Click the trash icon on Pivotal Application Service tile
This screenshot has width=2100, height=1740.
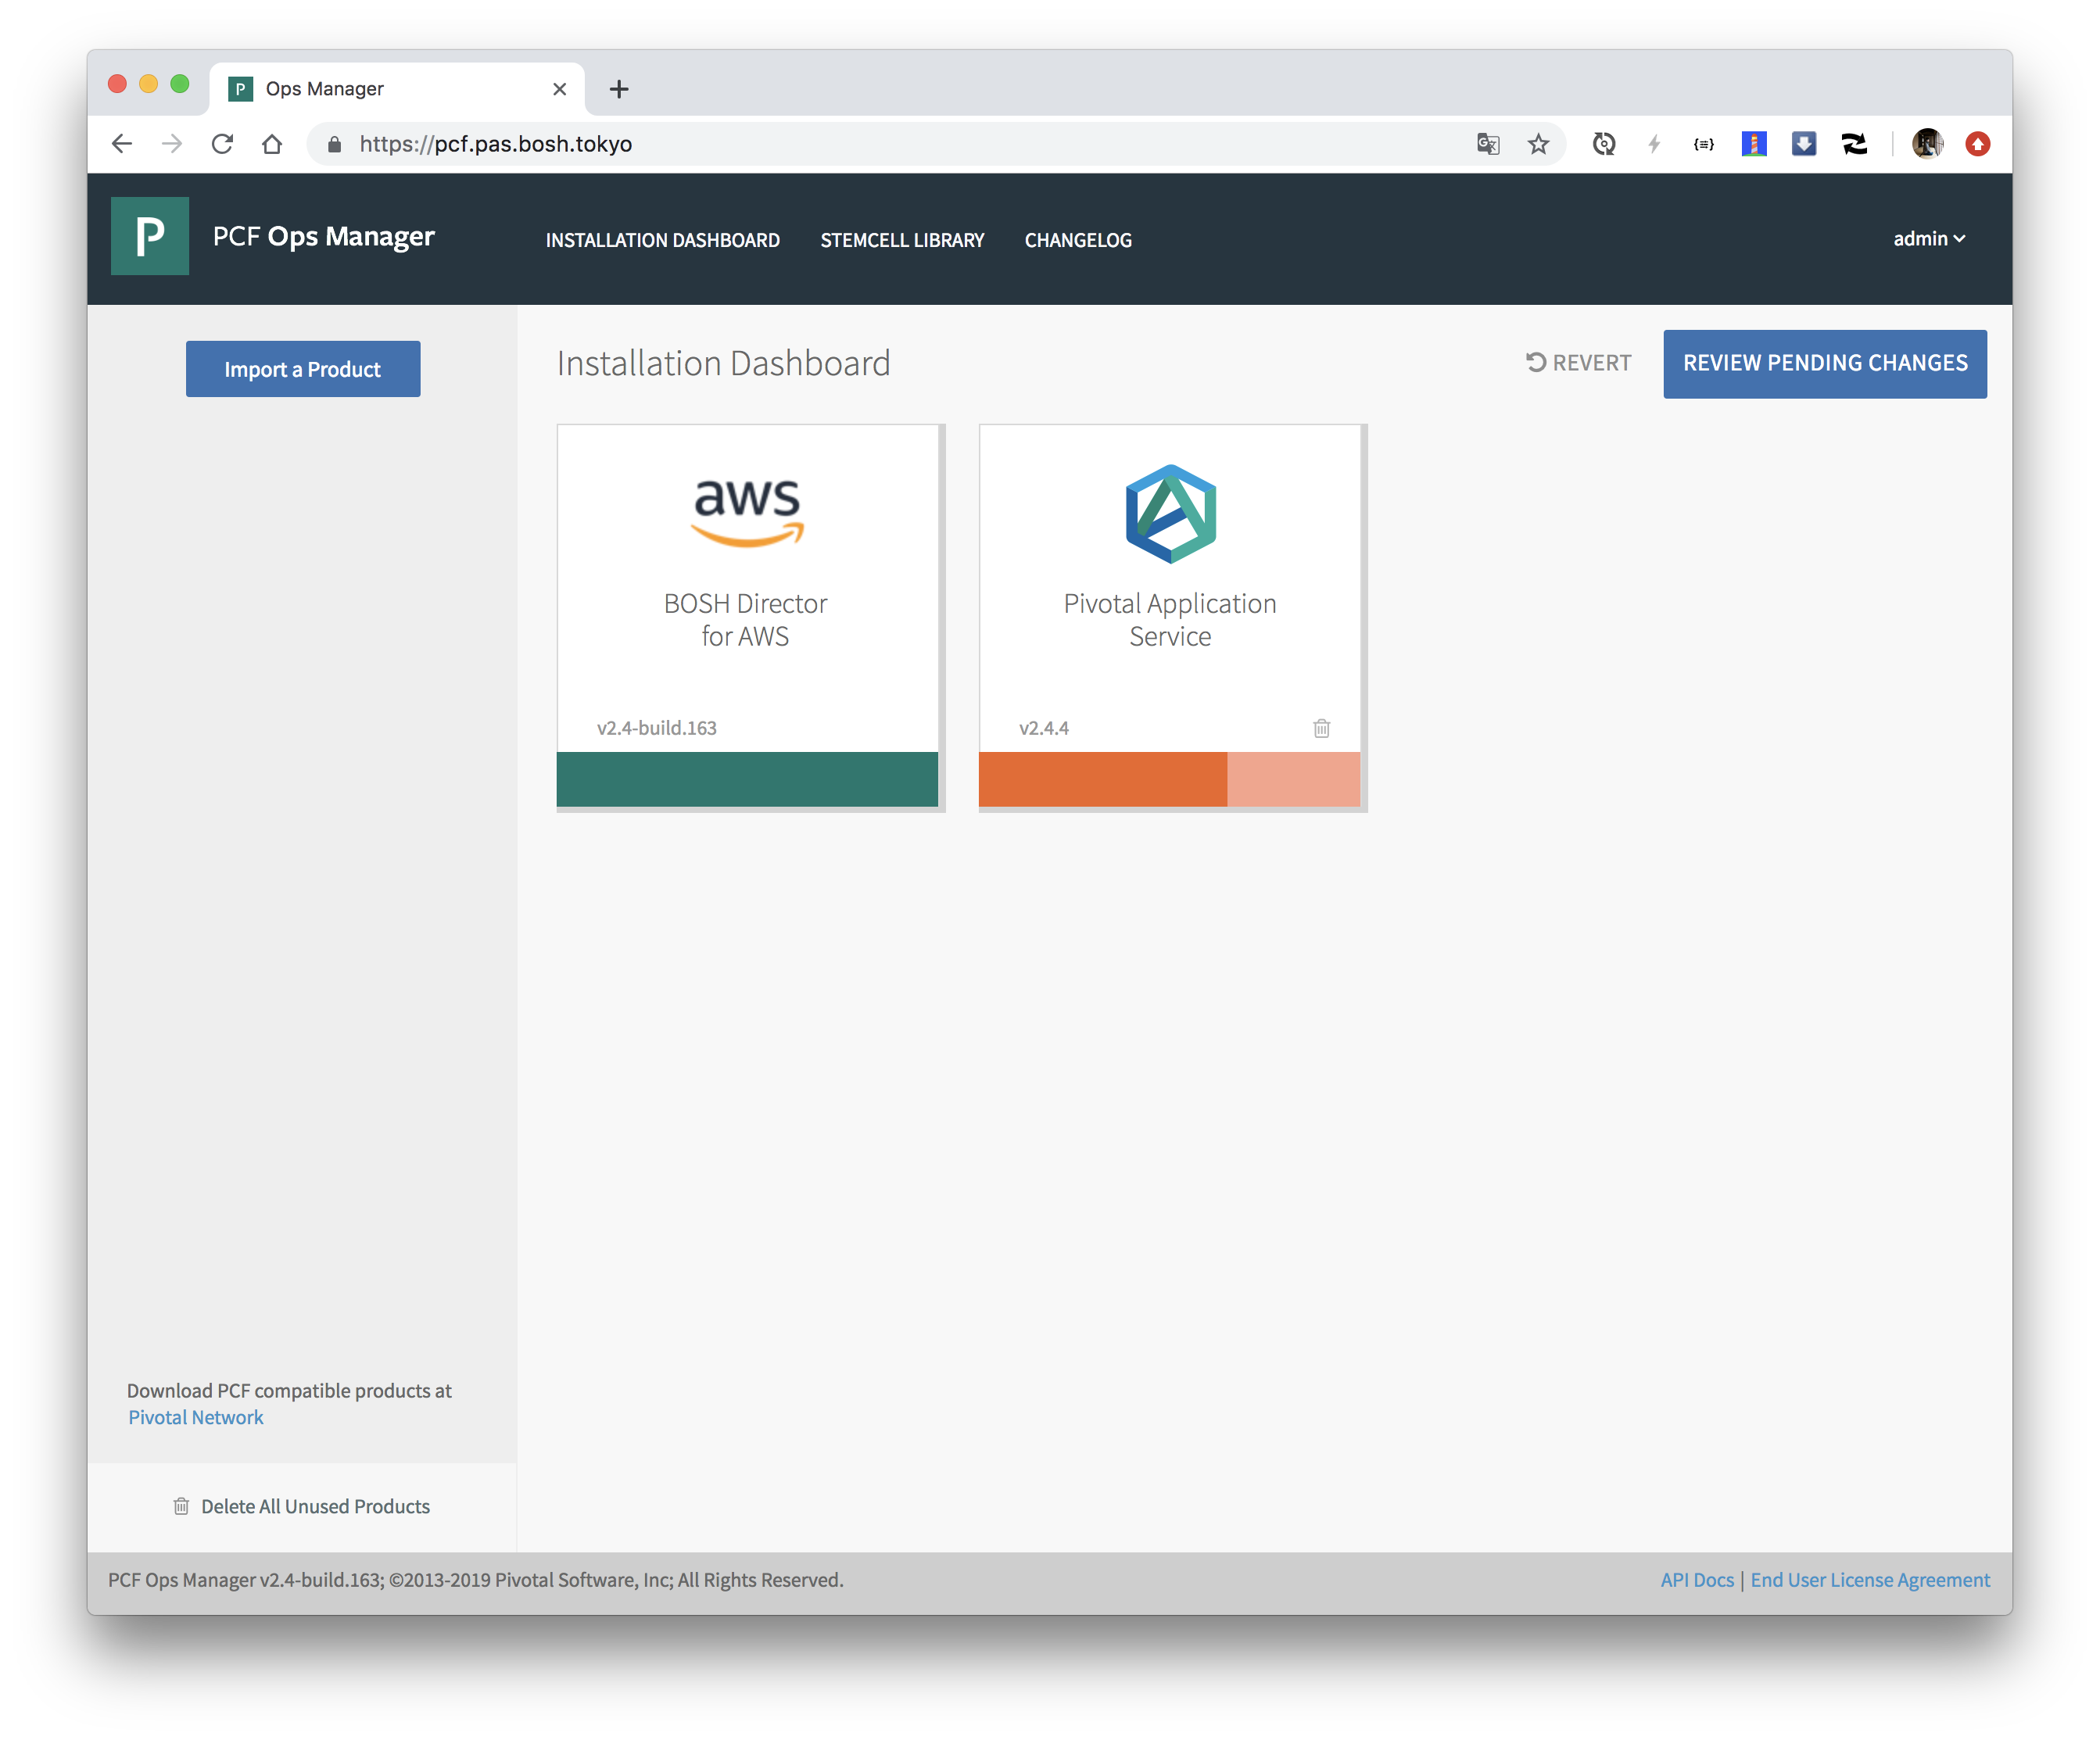[1321, 728]
